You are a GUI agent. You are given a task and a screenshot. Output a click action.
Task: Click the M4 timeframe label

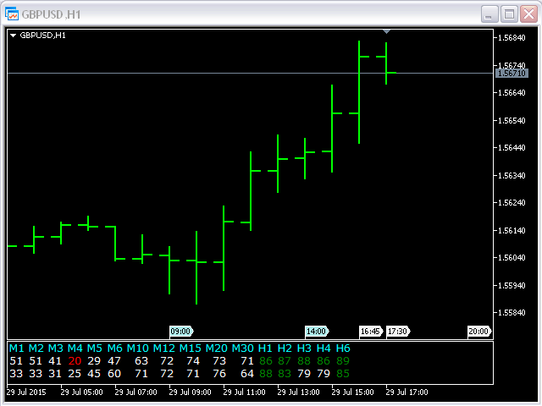[x=75, y=348]
